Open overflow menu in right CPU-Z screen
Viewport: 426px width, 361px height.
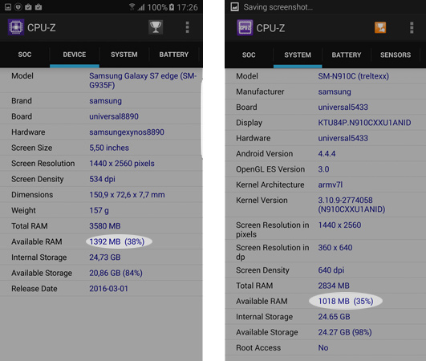tap(412, 28)
